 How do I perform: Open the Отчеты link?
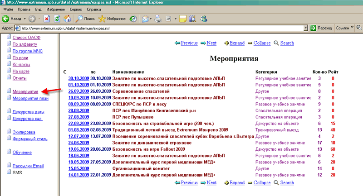20,78
